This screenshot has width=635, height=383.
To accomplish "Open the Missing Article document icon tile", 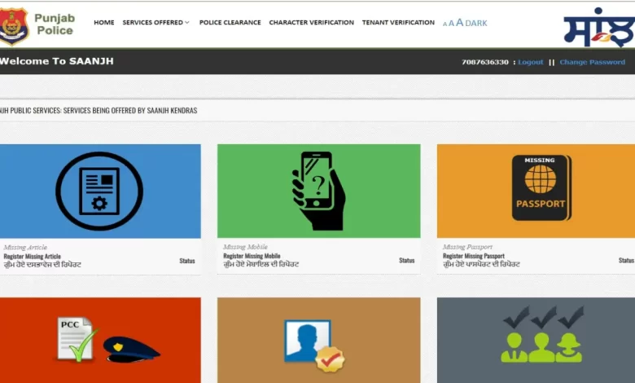I will [x=99, y=191].
